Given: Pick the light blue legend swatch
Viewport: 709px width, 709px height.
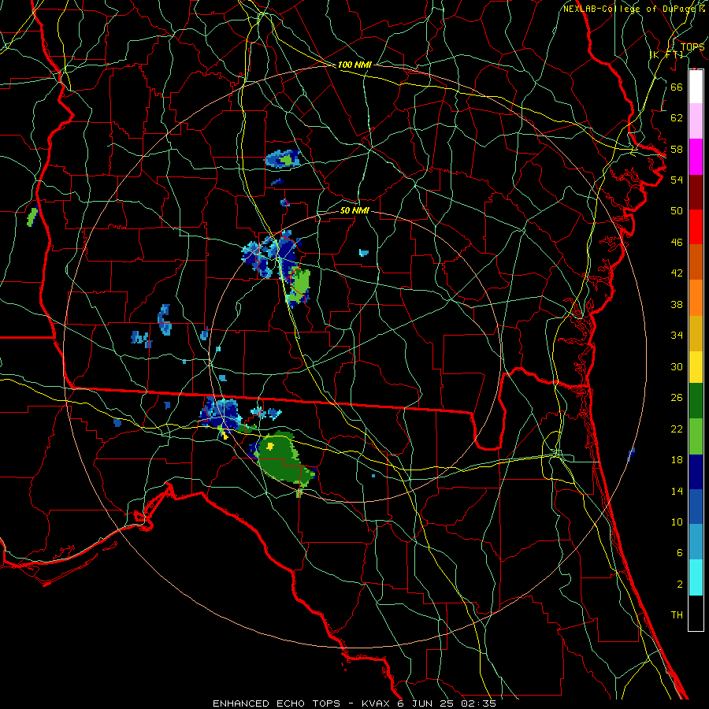Looking at the screenshot, I should pyautogui.click(x=696, y=542).
